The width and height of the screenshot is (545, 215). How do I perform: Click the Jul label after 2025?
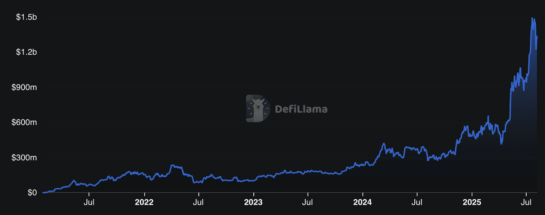pos(527,203)
